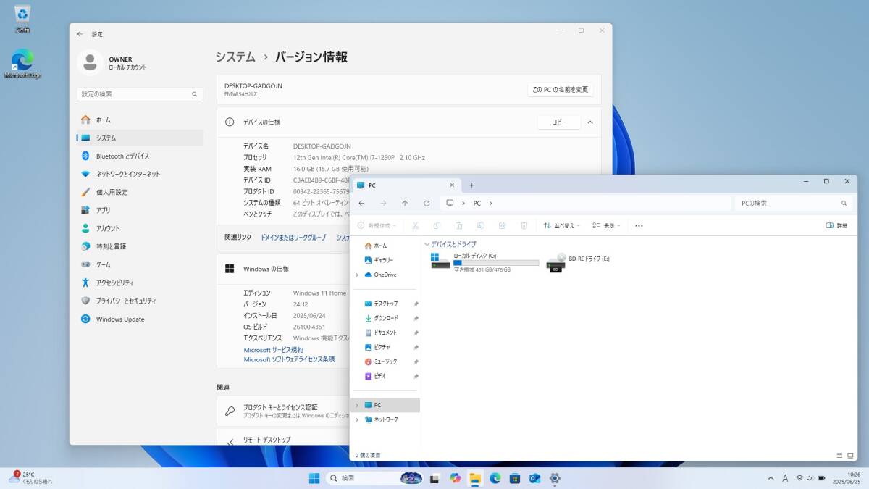Open Task View on the taskbar

434,478
